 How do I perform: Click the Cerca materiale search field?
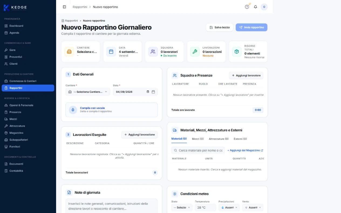198,150
